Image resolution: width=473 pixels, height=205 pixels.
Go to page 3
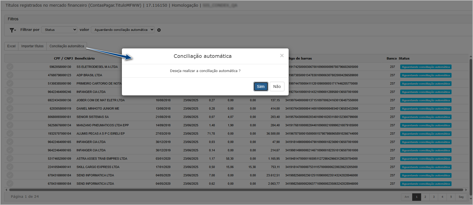[x=434, y=197]
